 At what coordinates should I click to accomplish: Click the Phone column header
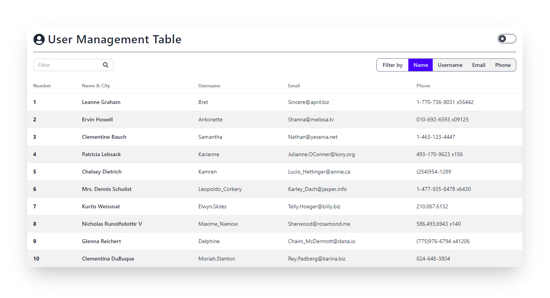[x=423, y=86]
